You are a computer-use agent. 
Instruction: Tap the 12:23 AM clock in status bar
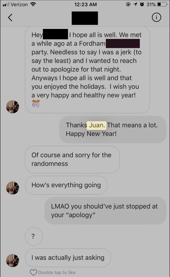tap(85, 4)
